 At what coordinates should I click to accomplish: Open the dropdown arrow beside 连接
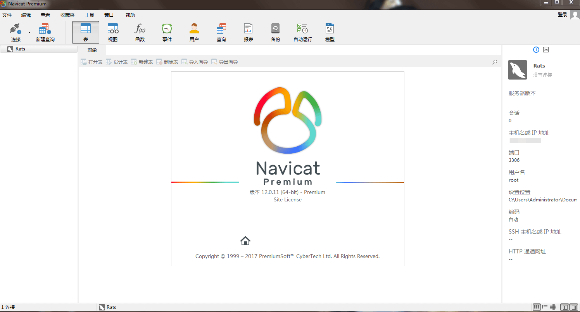[x=29, y=33]
